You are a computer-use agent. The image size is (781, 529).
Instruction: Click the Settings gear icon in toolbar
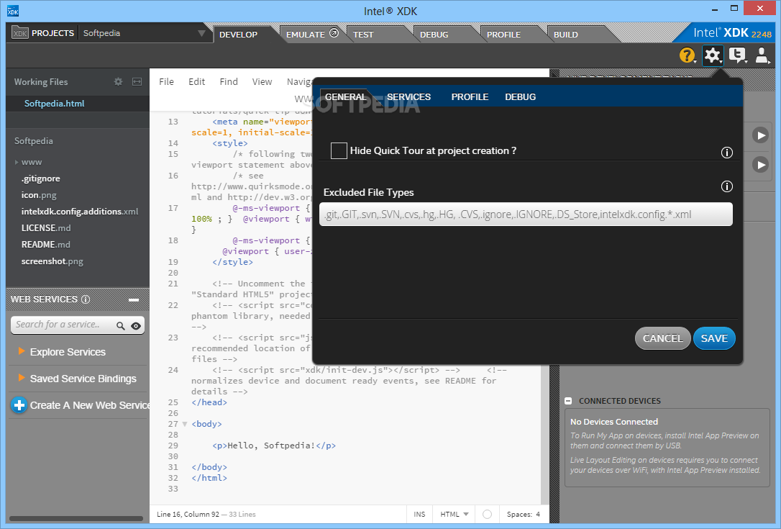(713, 55)
